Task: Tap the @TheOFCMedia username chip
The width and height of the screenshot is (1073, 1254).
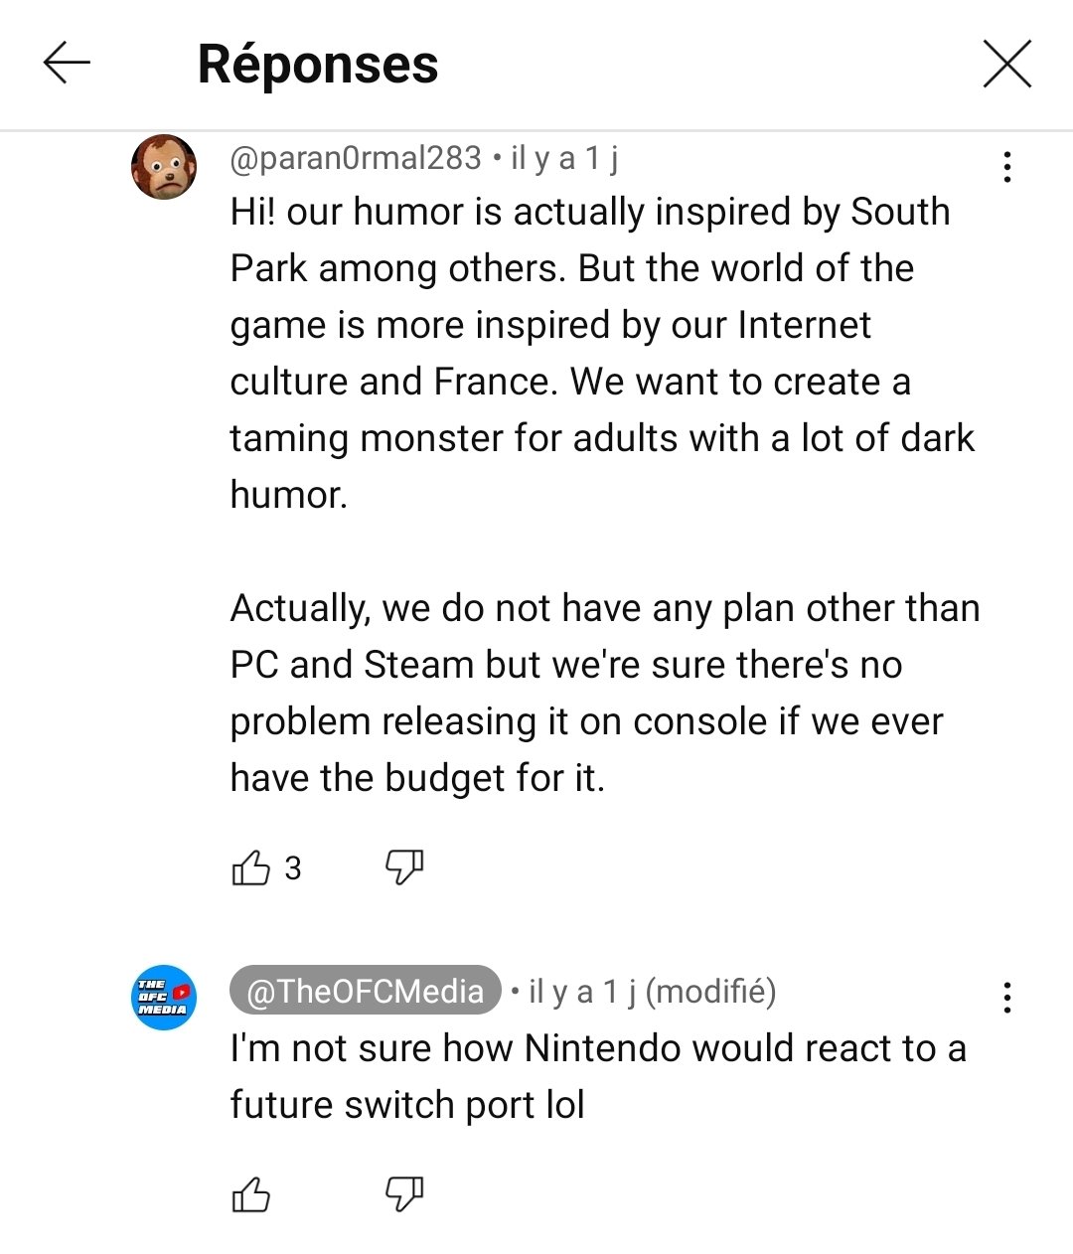Action: click(x=365, y=991)
